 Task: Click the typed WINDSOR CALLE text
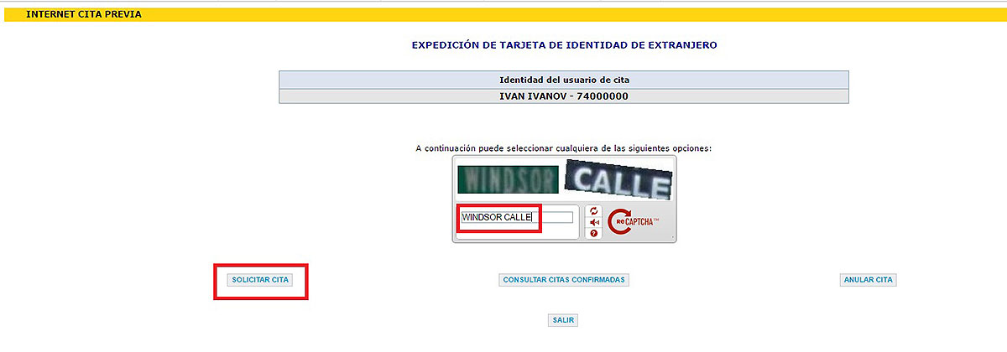tap(497, 218)
